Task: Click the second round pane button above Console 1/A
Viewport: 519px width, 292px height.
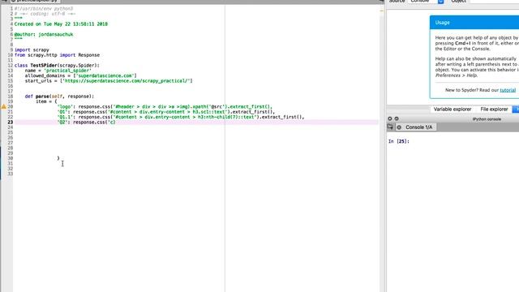Action: click(x=397, y=118)
